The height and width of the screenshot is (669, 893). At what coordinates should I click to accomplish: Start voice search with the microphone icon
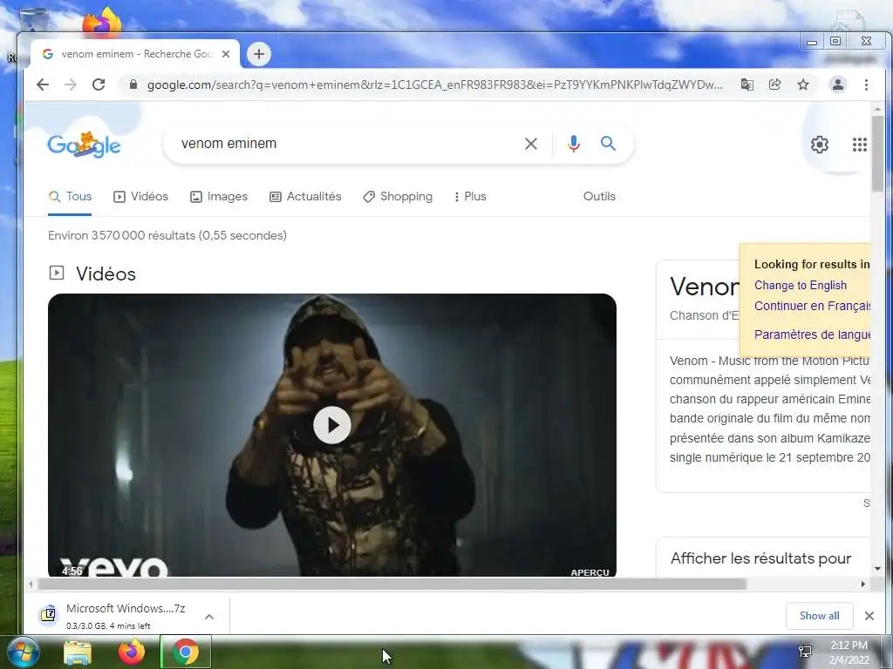[x=574, y=144]
